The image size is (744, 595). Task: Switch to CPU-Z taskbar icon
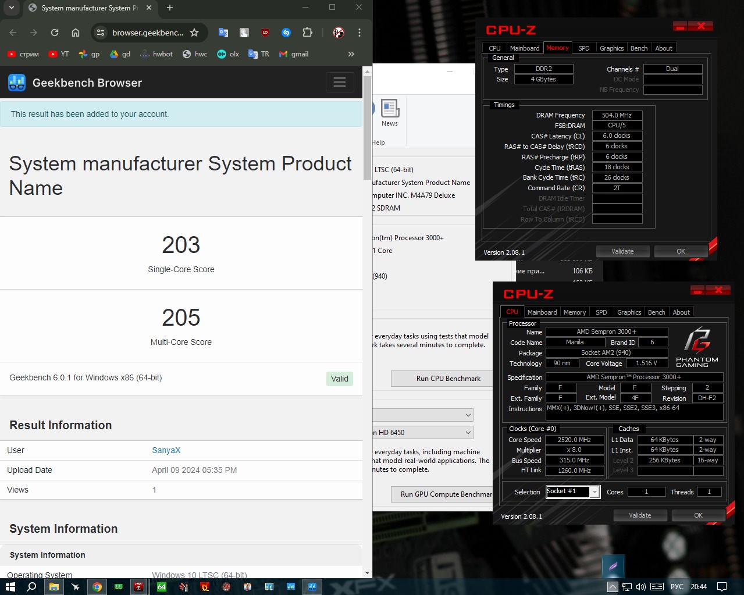(x=138, y=586)
